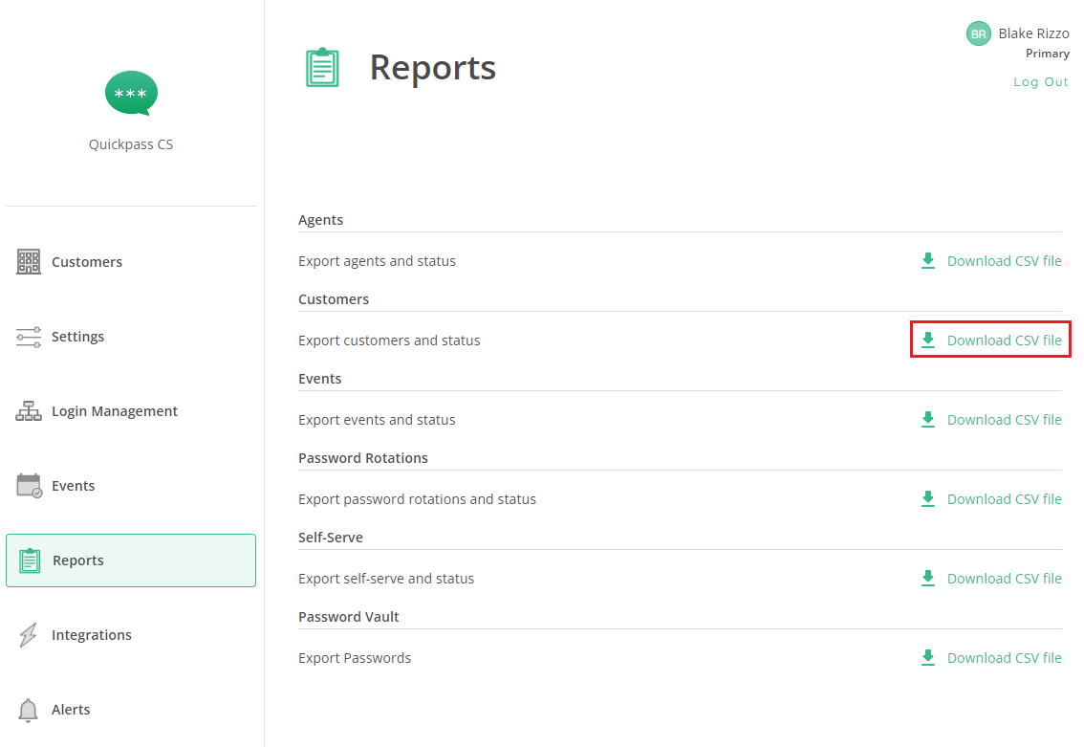Select the Reports sidebar item

pos(131,560)
